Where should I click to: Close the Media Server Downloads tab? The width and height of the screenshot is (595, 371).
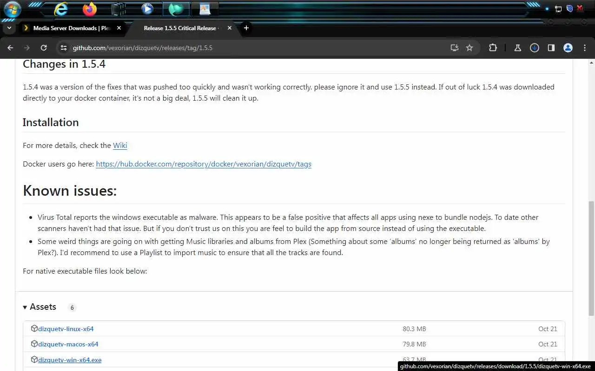coord(119,28)
